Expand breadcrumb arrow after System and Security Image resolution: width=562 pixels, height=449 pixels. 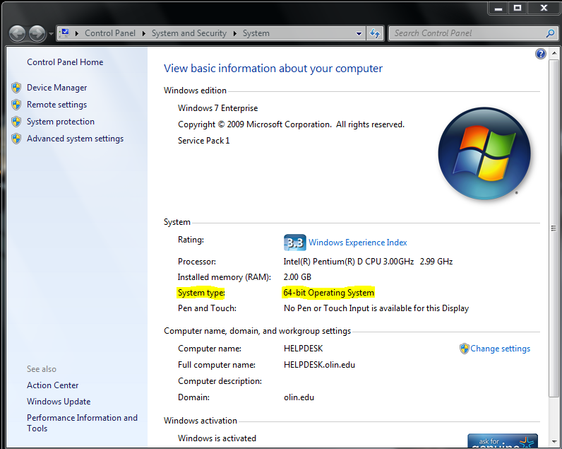coord(235,33)
